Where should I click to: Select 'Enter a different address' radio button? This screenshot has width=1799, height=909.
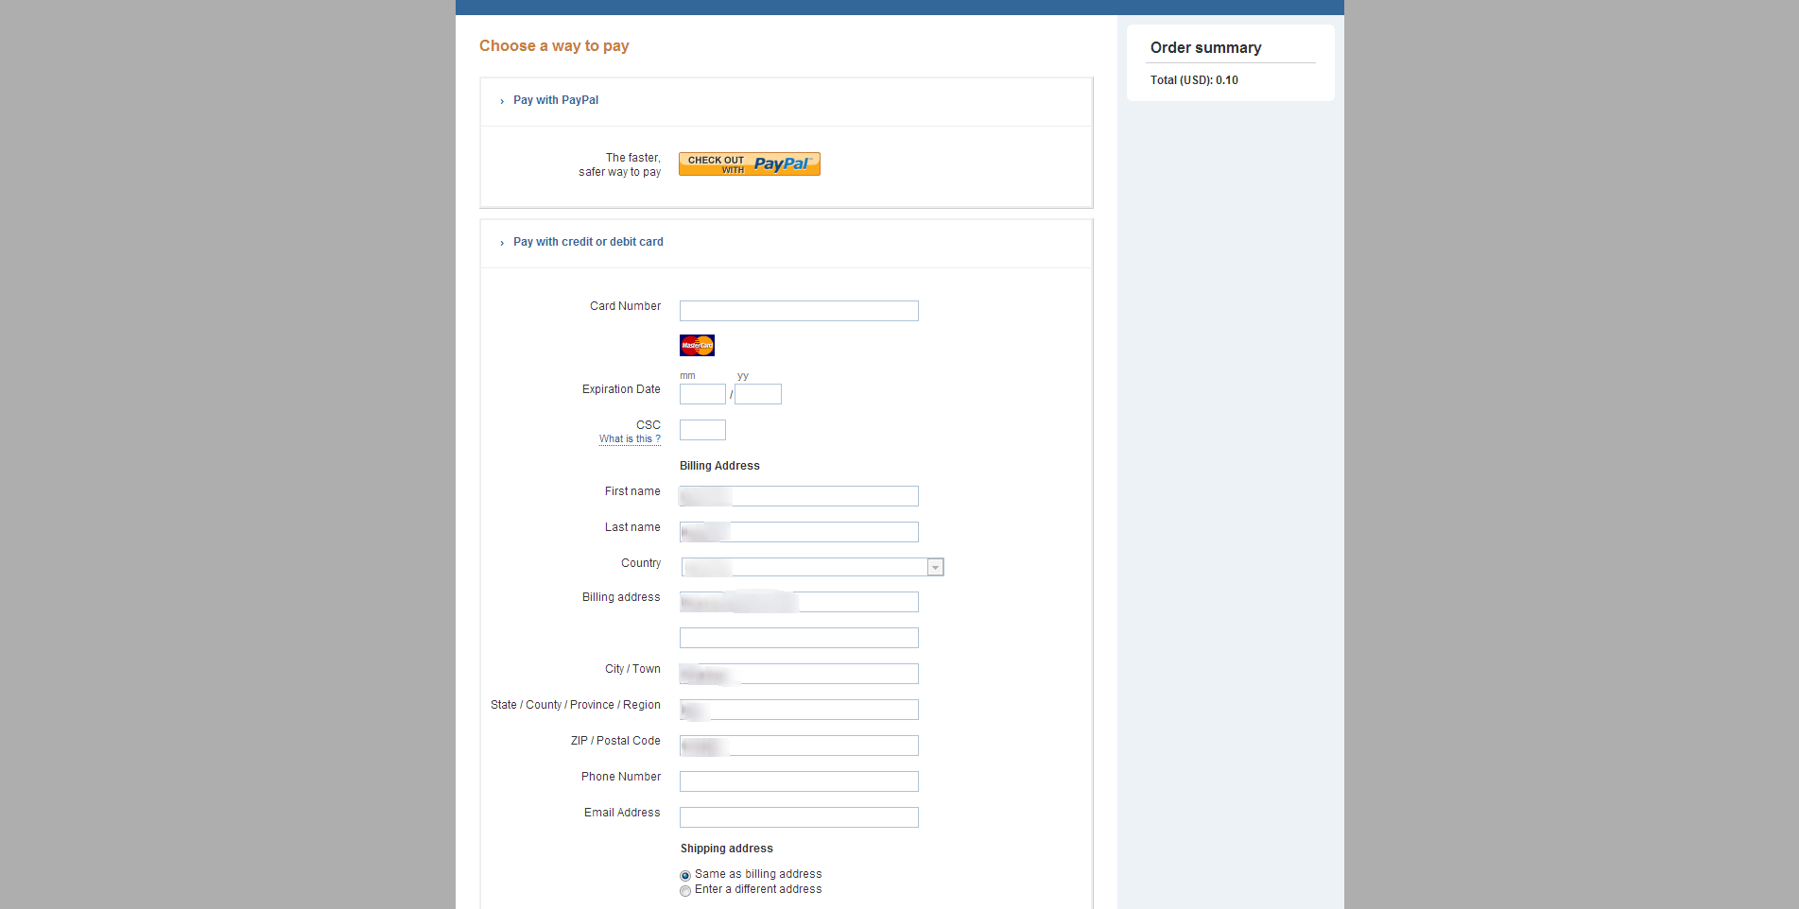tap(685, 891)
